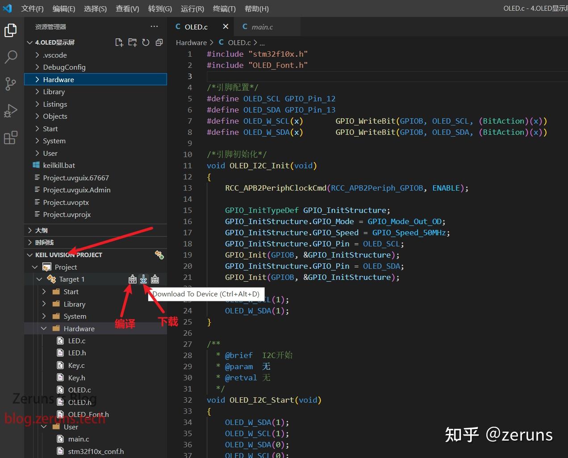Click Download To Device icon on Target 1
This screenshot has width=568, height=458.
coord(143,279)
